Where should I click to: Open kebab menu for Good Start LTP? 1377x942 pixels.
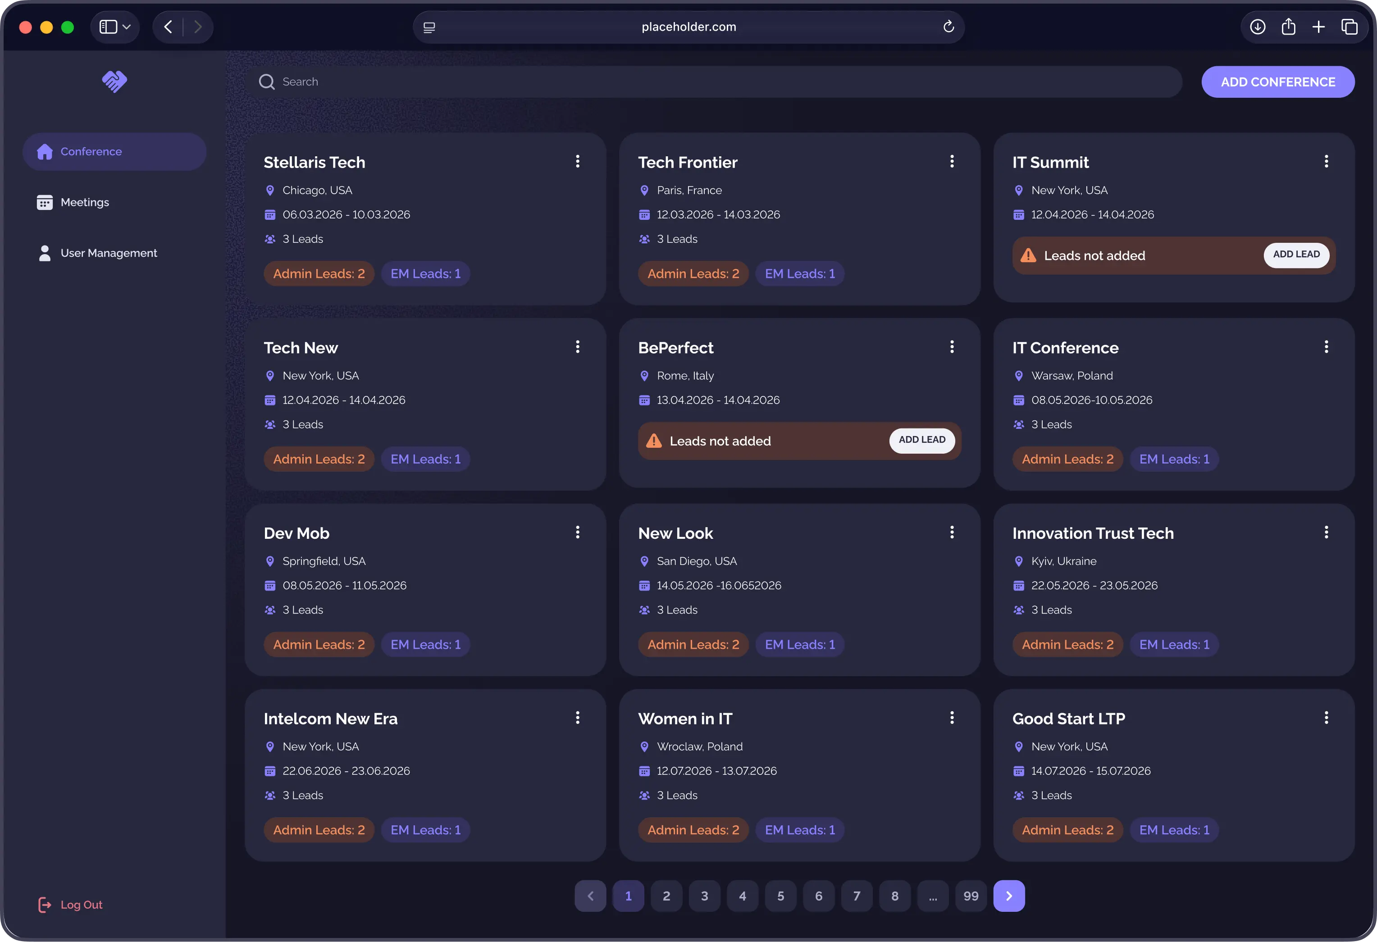[x=1326, y=718]
